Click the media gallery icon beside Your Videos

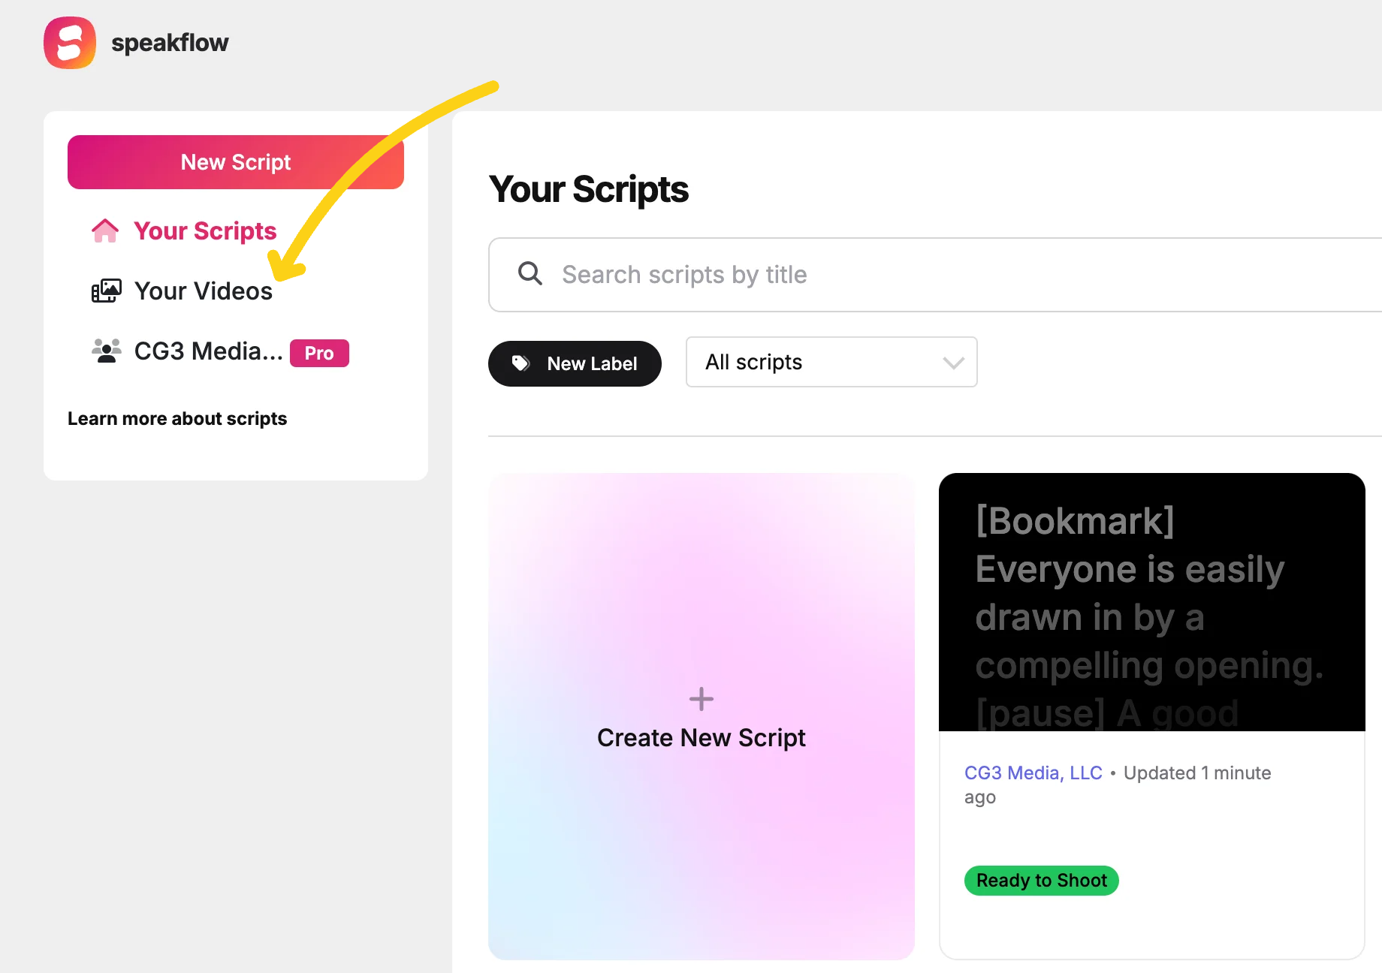click(x=106, y=291)
